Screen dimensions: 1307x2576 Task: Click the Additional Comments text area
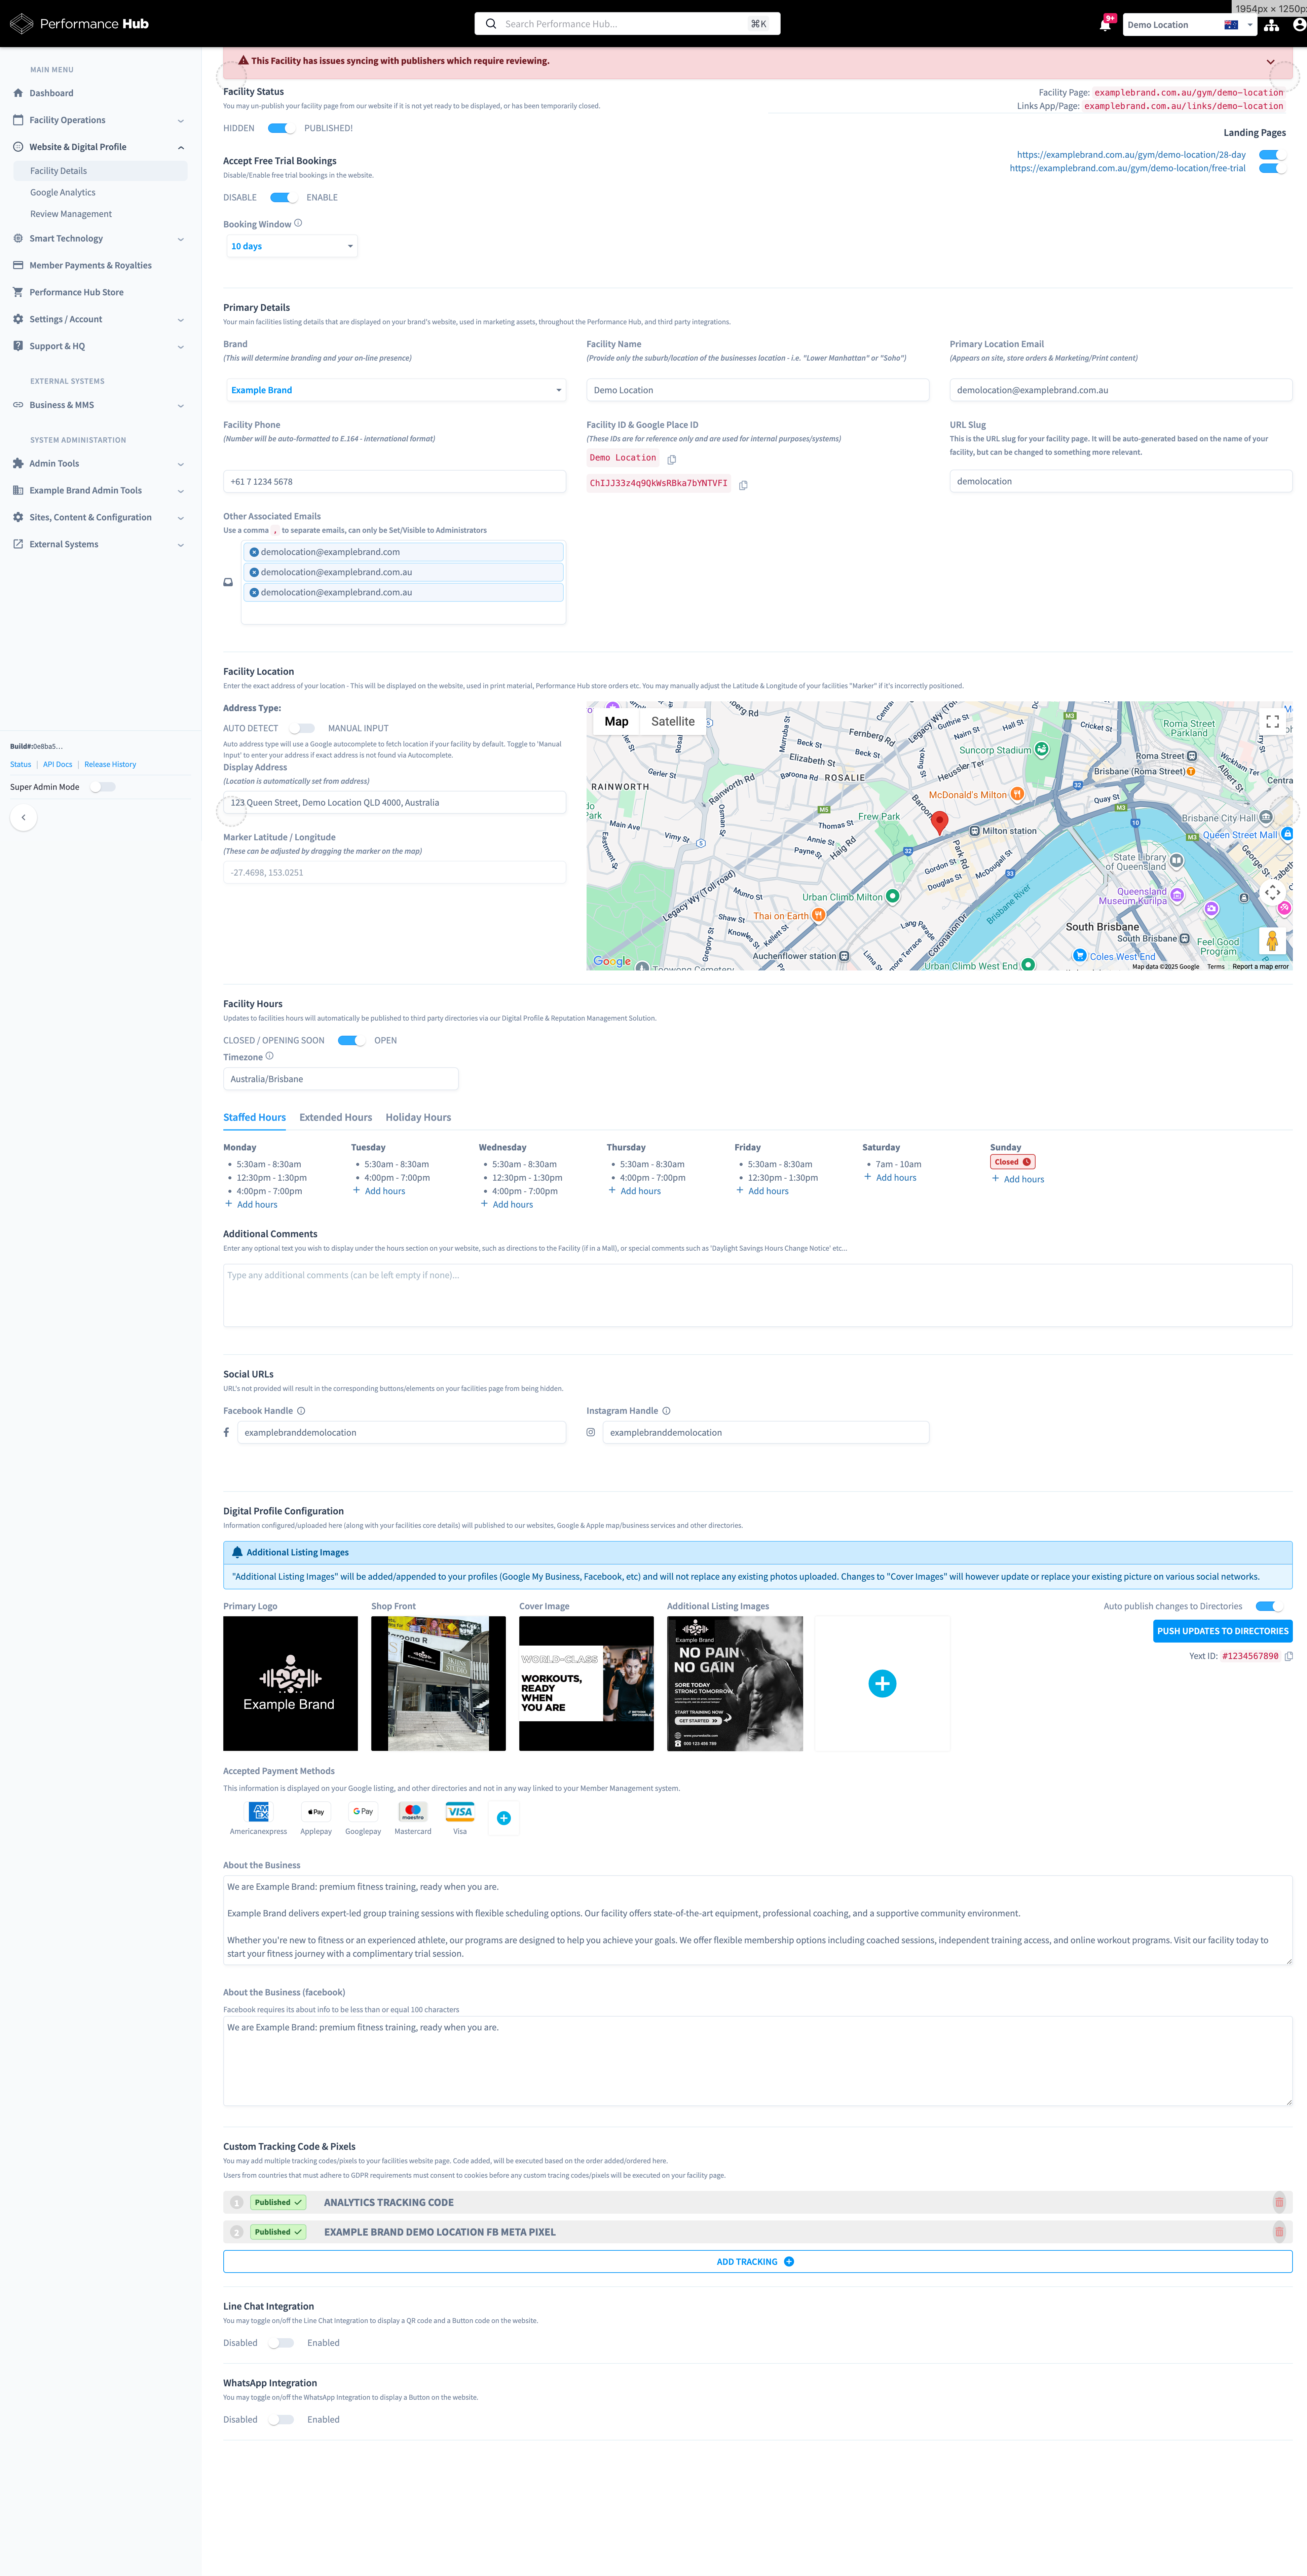757,1295
